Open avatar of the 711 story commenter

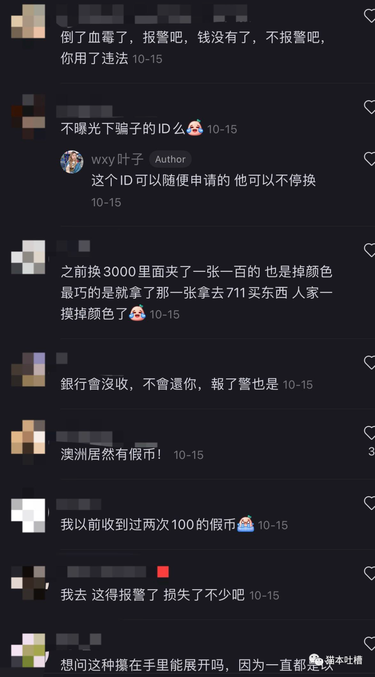click(x=28, y=257)
